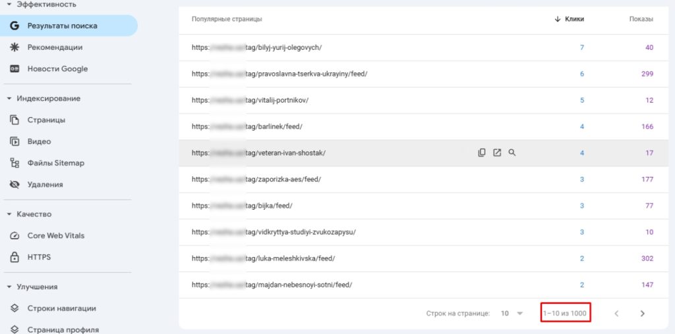Screen dimensions: 675x334
Task: Click the 177 impressions value
Action: point(647,179)
